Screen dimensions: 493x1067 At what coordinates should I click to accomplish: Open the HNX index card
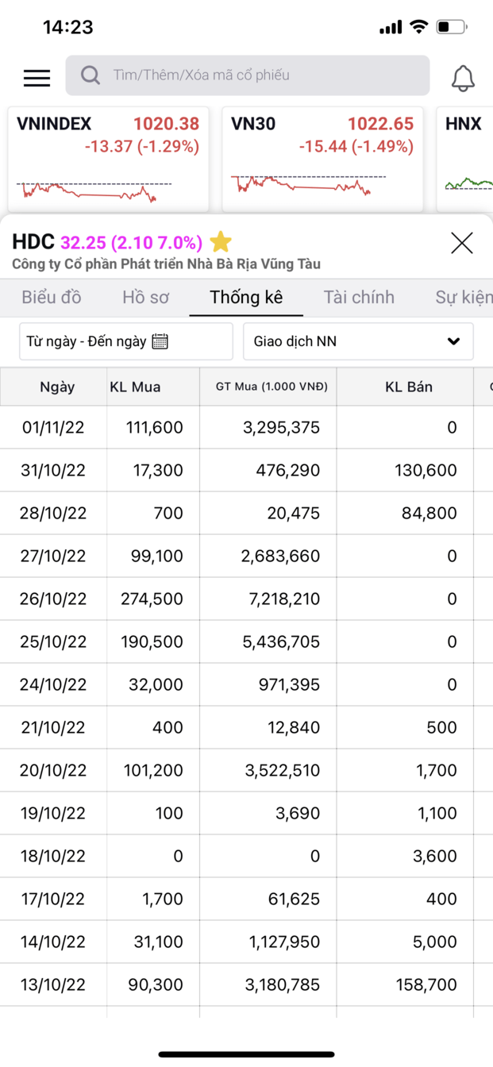pos(466,159)
